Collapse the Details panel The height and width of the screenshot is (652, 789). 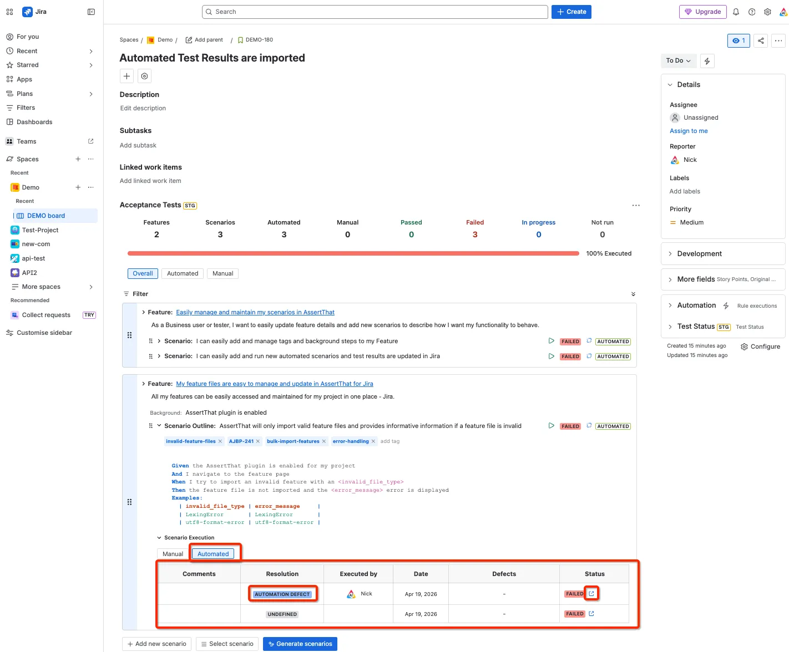point(670,85)
